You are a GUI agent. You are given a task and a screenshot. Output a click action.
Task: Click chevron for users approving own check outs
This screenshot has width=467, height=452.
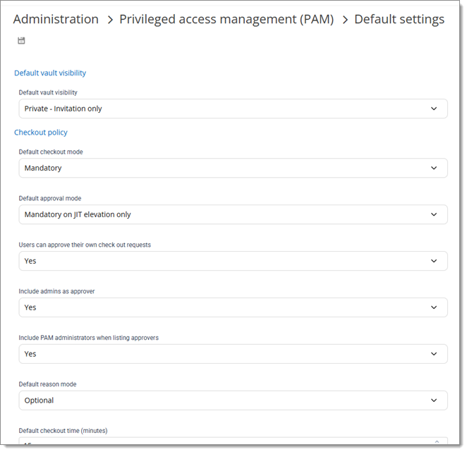coord(434,261)
